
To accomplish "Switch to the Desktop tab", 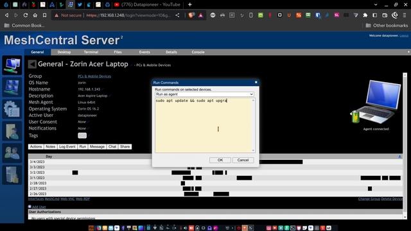I will click(64, 52).
